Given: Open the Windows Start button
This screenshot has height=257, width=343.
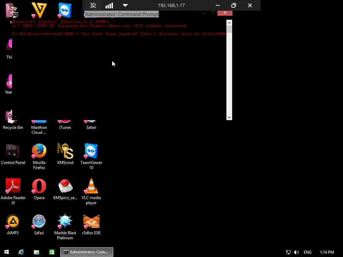Looking at the screenshot, I should [7, 252].
